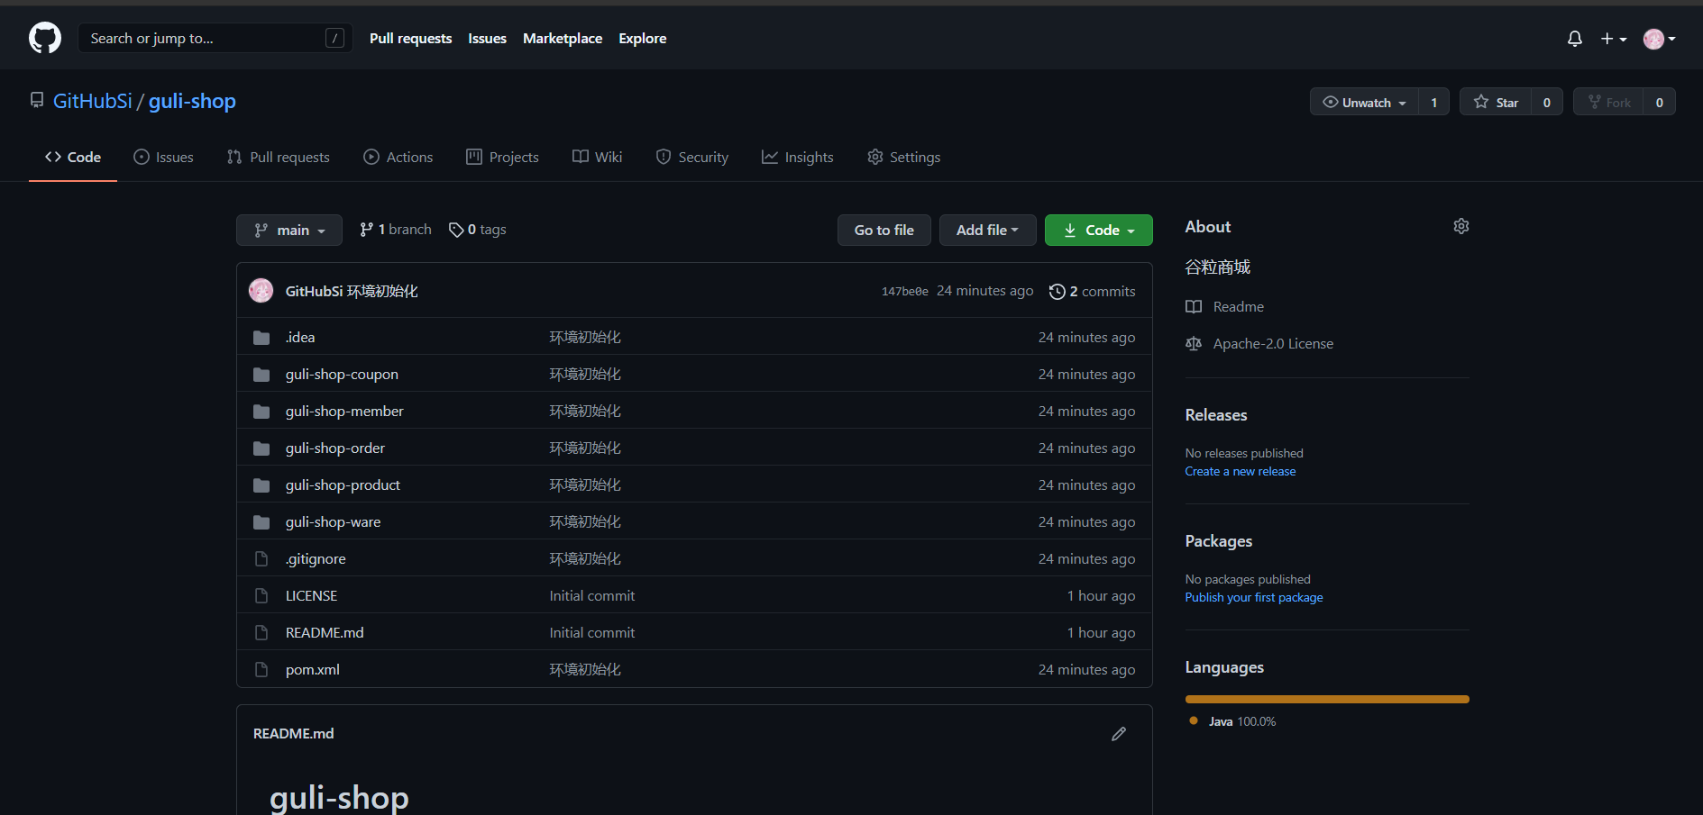Open the Security tab
The height and width of the screenshot is (815, 1703).
[691, 157]
